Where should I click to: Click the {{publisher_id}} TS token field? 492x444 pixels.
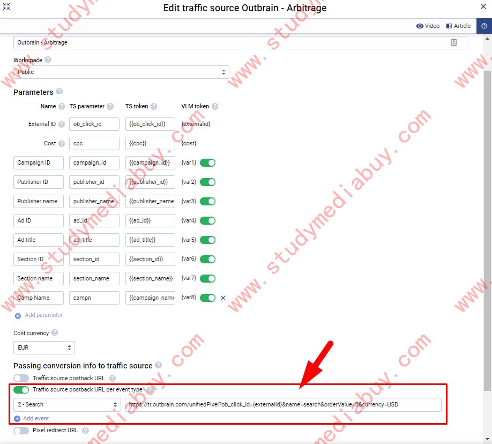(150, 182)
